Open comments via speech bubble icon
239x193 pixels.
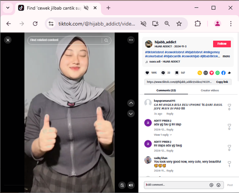pyautogui.click(x=163, y=73)
